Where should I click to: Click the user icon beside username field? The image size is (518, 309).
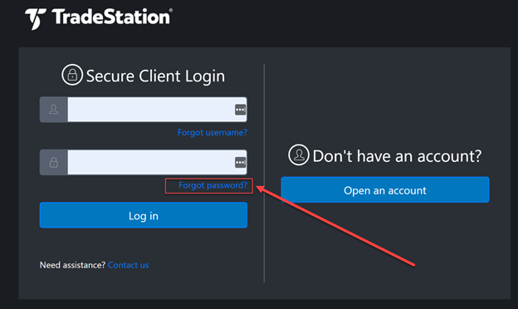click(x=53, y=110)
